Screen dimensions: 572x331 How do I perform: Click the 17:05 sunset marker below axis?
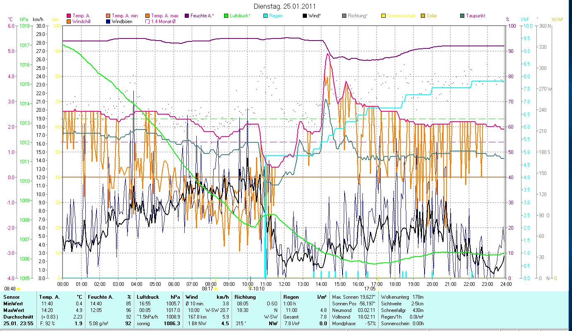coord(369,288)
